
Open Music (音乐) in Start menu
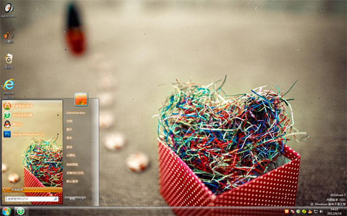coord(69,138)
